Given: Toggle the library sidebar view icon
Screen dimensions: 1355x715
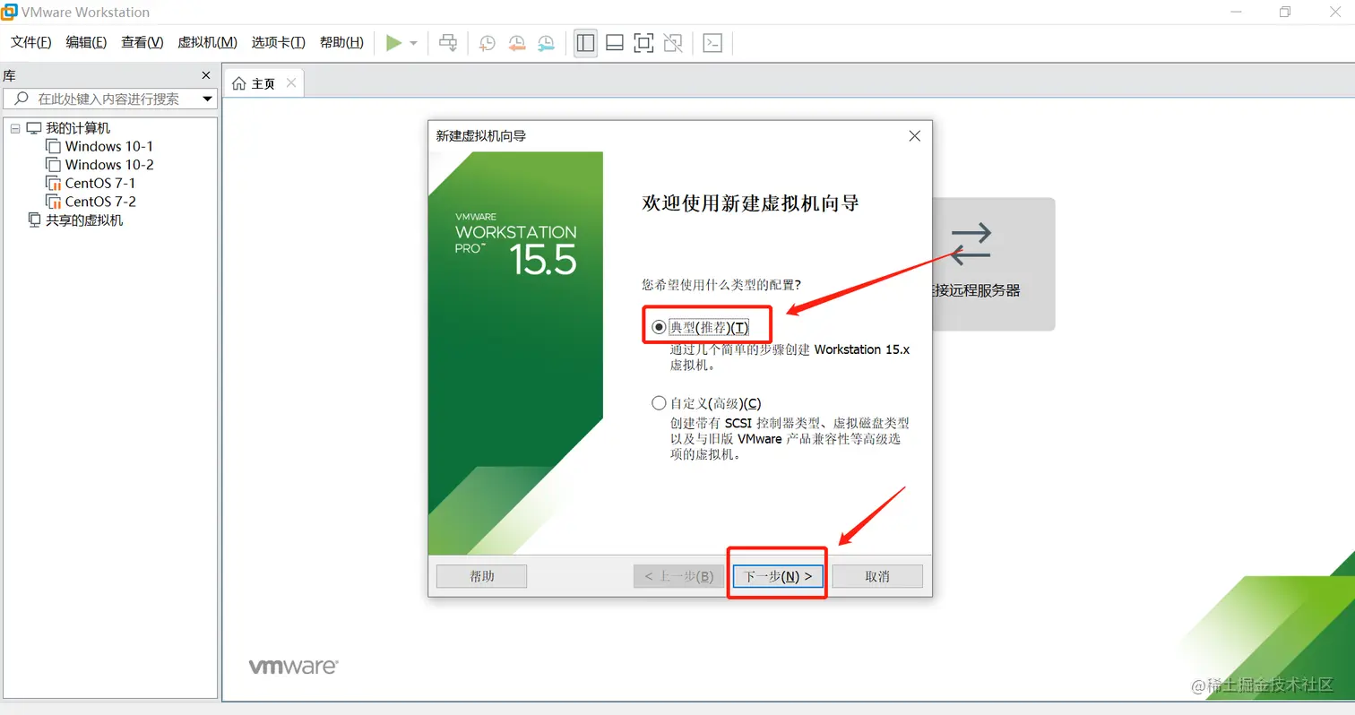Looking at the screenshot, I should (585, 42).
